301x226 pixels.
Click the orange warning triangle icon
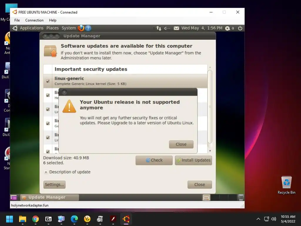point(69,106)
